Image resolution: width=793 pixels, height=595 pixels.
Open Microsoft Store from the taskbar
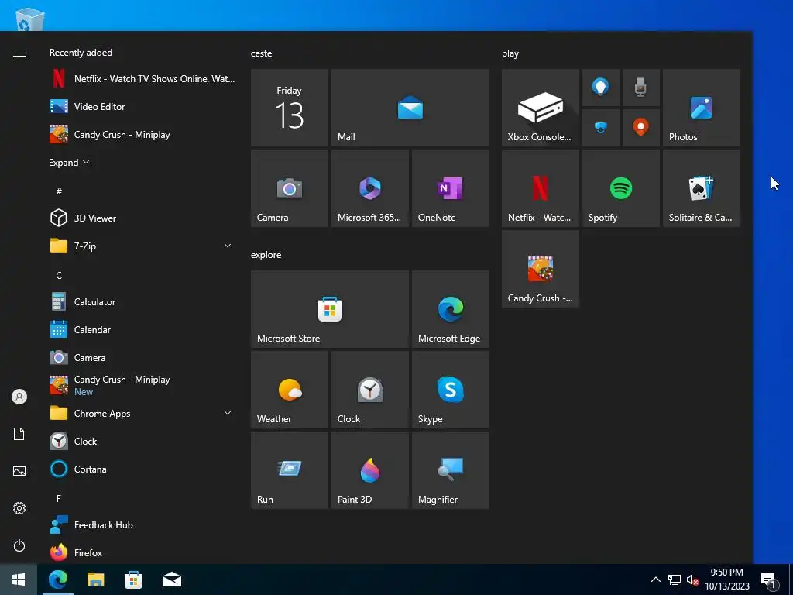133,580
